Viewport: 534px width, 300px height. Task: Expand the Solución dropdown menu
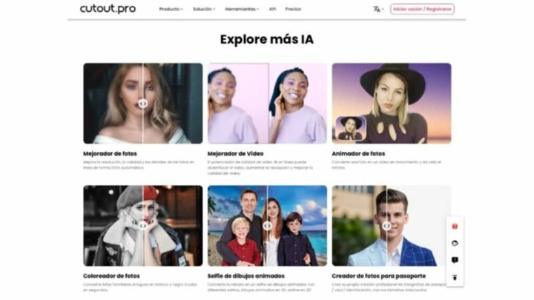click(x=204, y=9)
